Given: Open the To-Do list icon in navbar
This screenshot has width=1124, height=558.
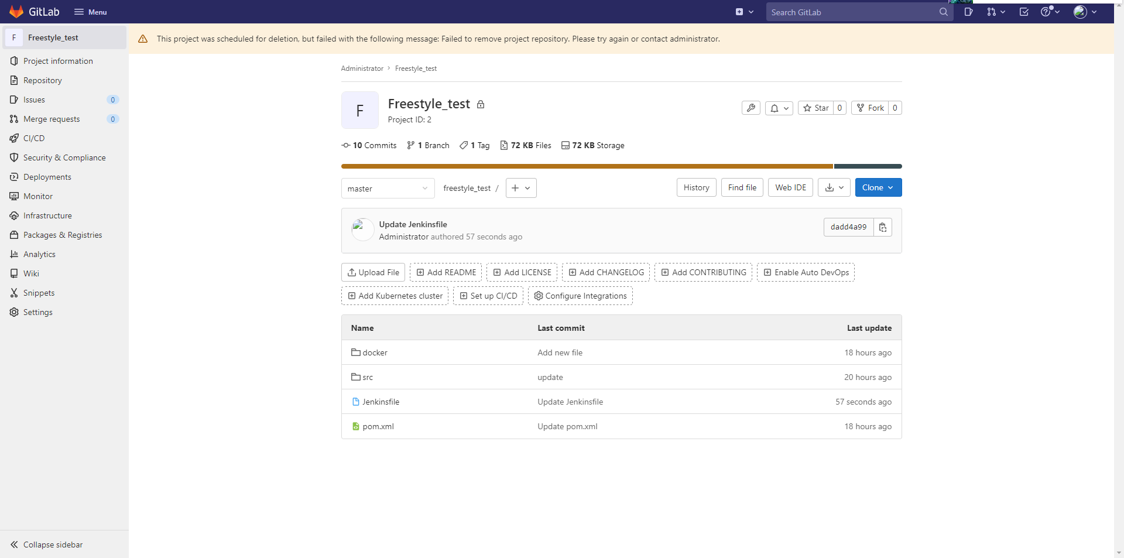Looking at the screenshot, I should 1024,12.
